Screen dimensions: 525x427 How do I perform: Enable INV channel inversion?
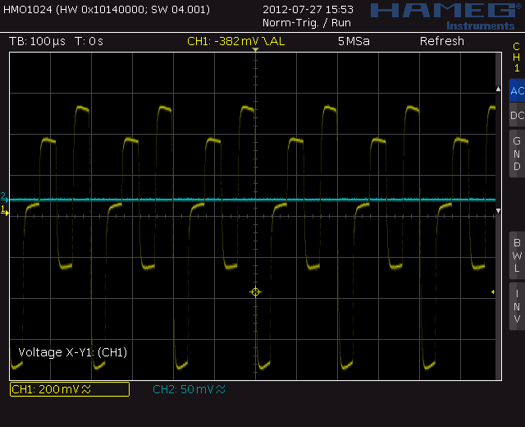[517, 306]
